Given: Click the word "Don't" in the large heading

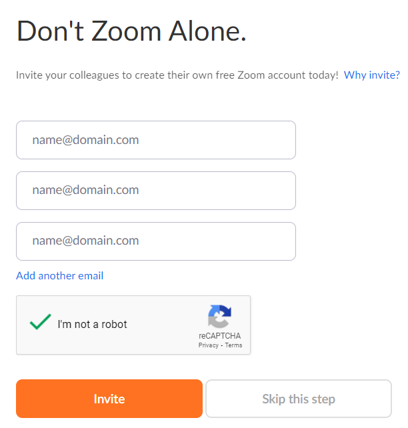Looking at the screenshot, I should click(x=50, y=31).
